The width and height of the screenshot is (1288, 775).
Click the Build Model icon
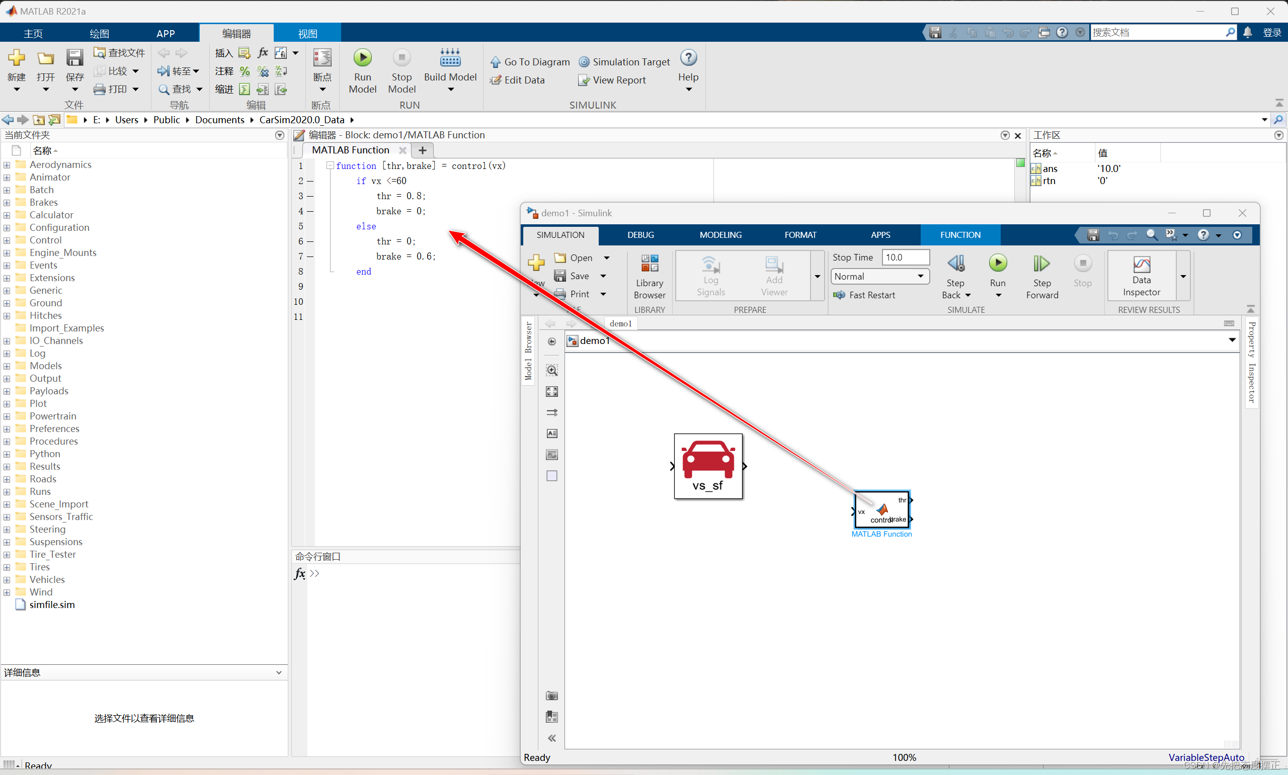450,58
